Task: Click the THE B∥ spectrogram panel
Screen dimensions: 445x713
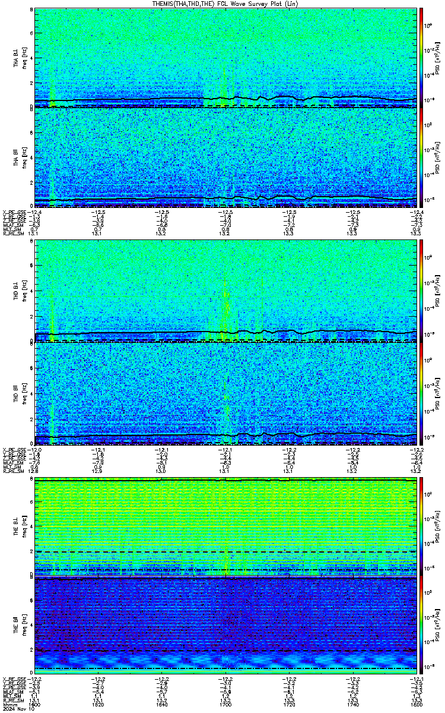Action: pos(225,626)
